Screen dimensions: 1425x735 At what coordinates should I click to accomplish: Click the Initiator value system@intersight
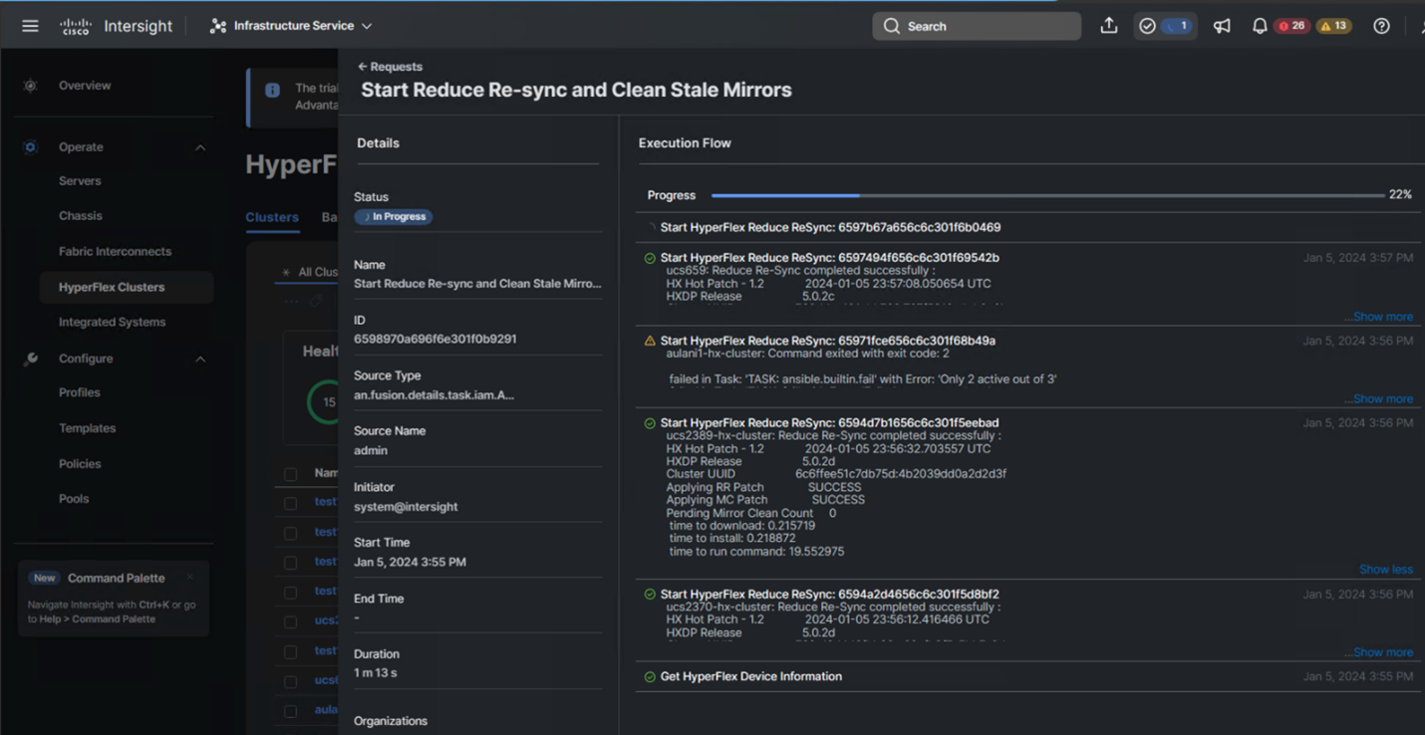pyautogui.click(x=406, y=506)
